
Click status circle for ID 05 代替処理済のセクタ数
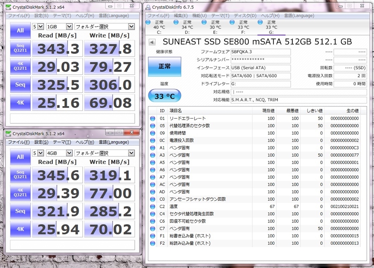[x=153, y=126]
